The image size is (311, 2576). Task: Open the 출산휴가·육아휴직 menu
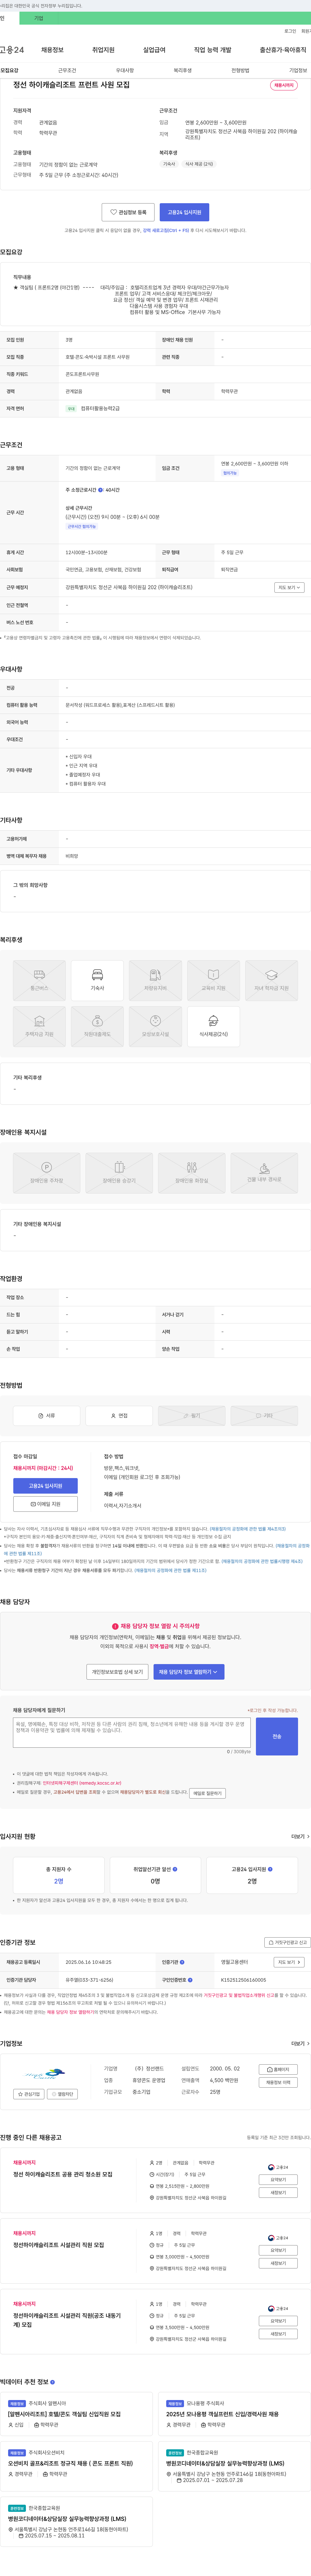pos(283,50)
